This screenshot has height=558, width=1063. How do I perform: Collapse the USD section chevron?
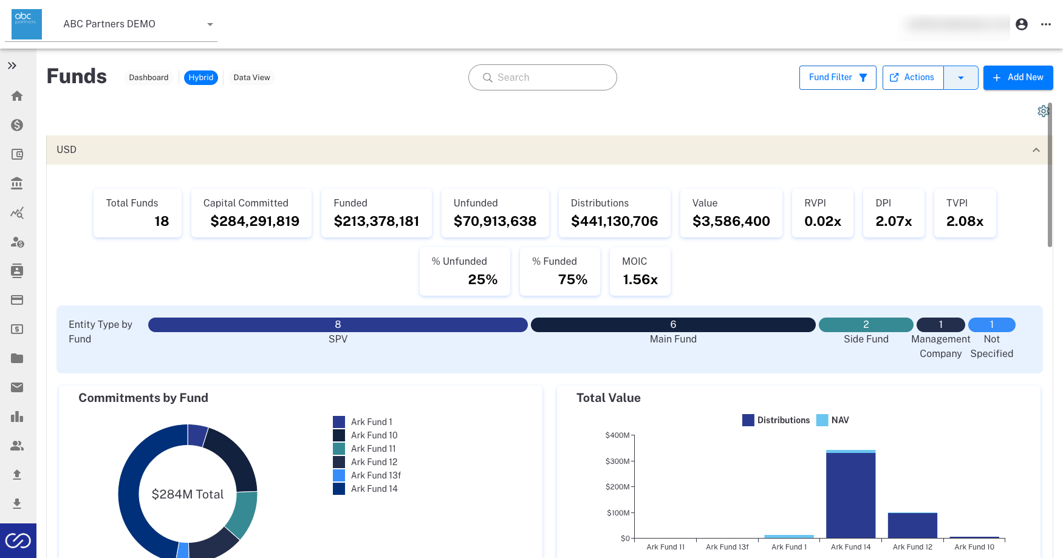coord(1036,150)
